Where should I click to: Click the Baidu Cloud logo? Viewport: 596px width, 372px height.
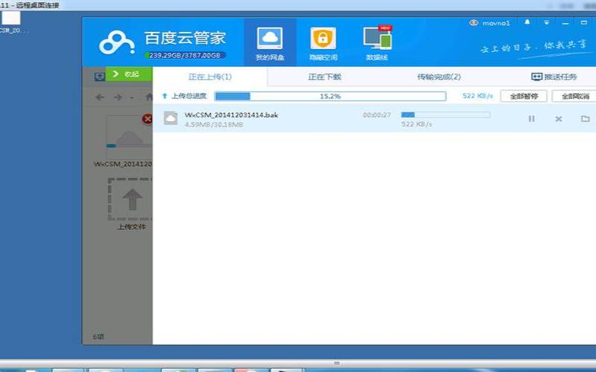(117, 42)
